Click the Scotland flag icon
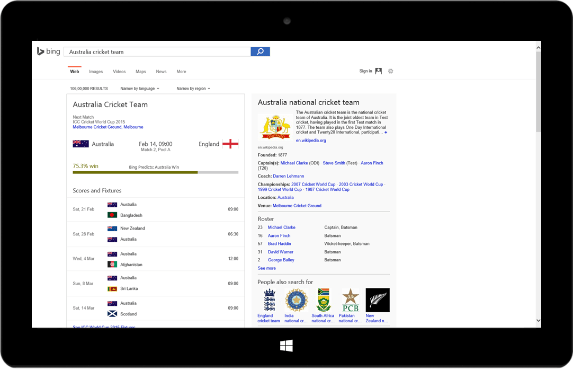Screen dimensions: 573x369 pyautogui.click(x=112, y=314)
